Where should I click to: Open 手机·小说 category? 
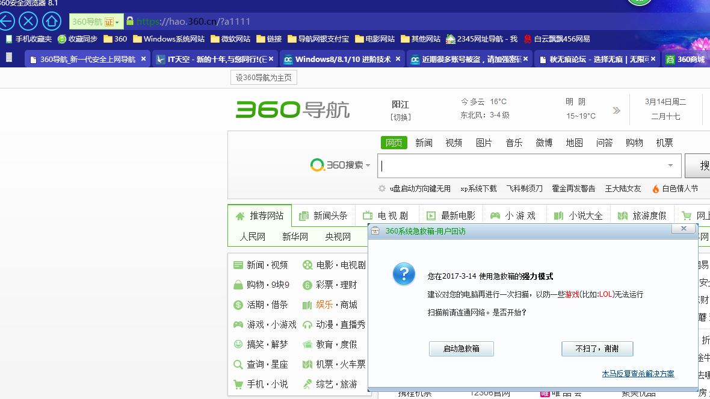(x=261, y=385)
